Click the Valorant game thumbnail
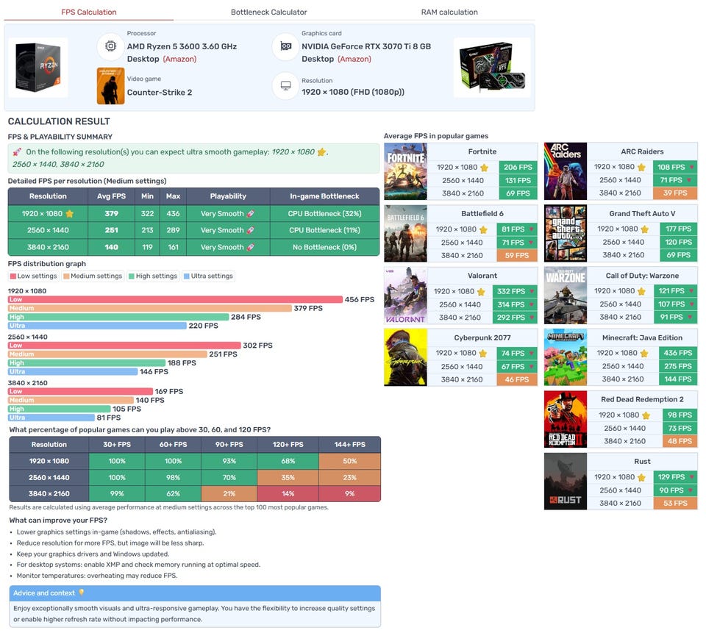The image size is (706, 633). coord(406,296)
